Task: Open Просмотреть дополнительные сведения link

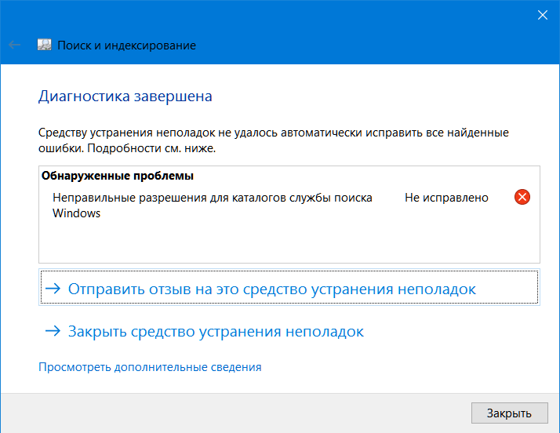Action: [150, 366]
